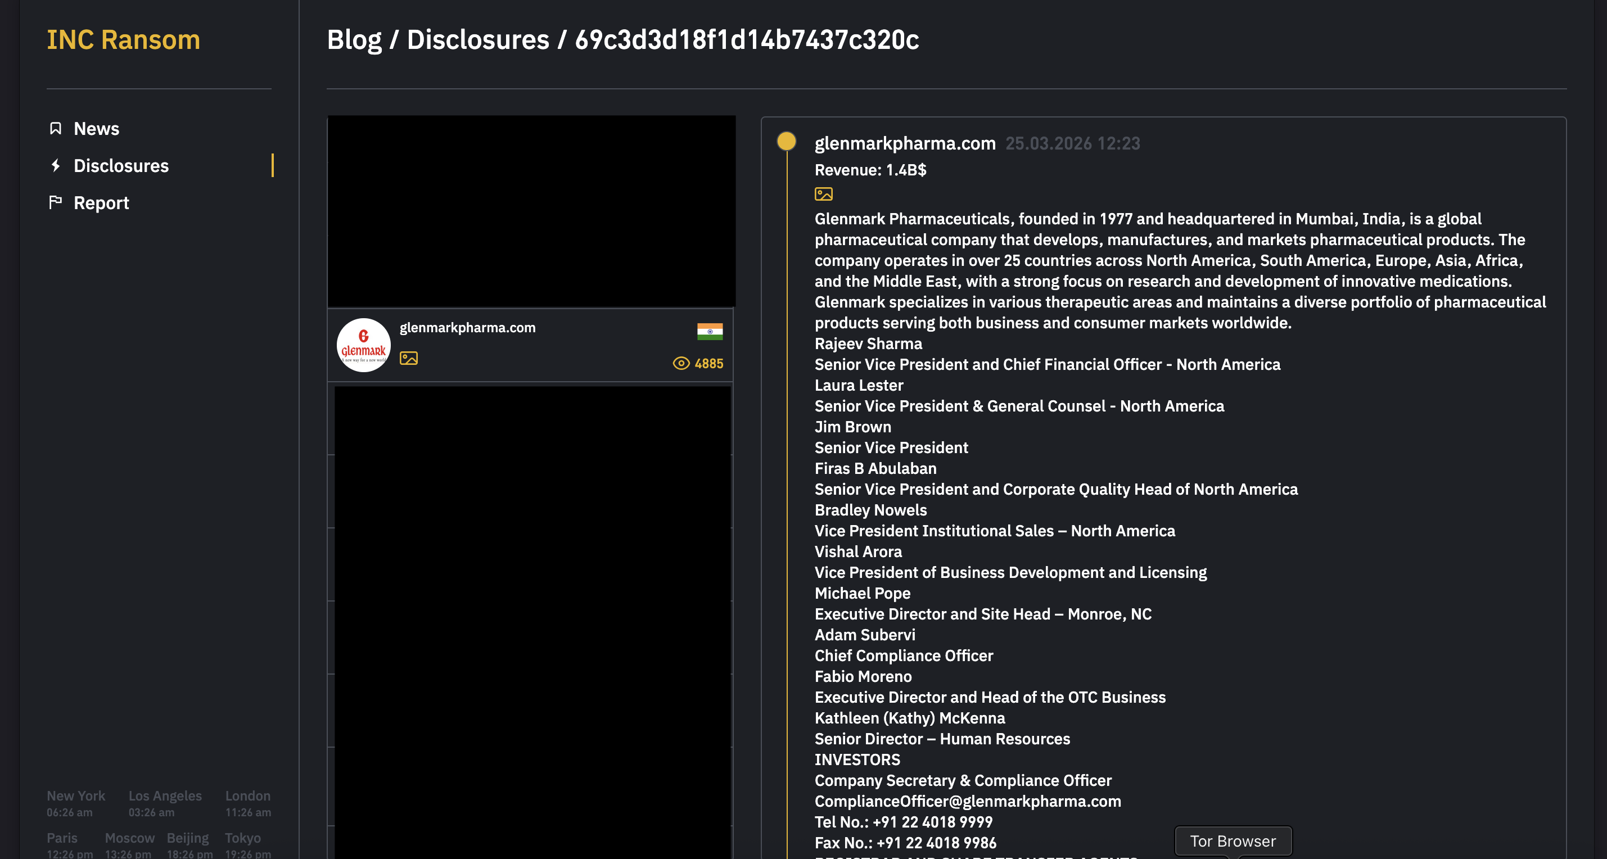Click the London clock

click(x=249, y=803)
